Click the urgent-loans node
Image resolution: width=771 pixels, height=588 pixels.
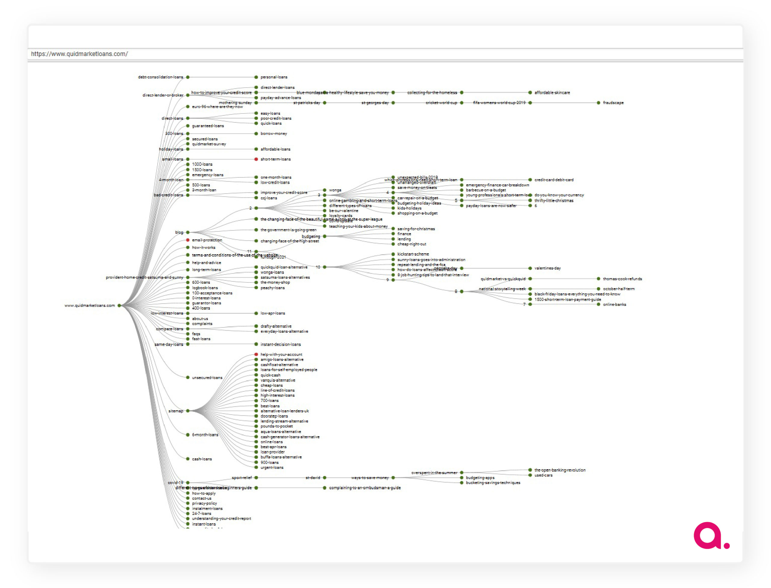click(x=256, y=468)
